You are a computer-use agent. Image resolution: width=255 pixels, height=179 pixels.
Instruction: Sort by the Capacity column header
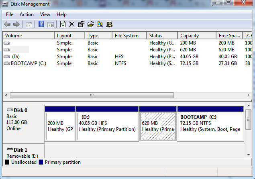coord(197,36)
